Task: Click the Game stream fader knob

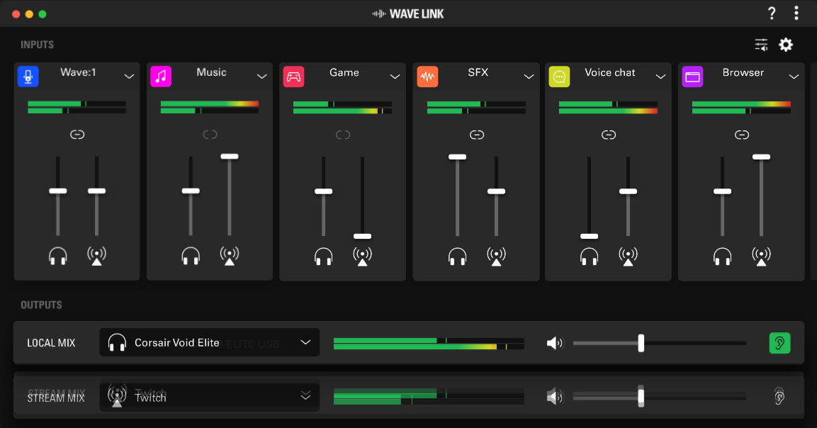Action: [363, 236]
